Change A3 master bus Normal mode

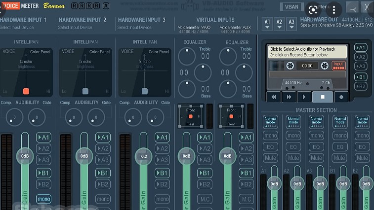317,122
